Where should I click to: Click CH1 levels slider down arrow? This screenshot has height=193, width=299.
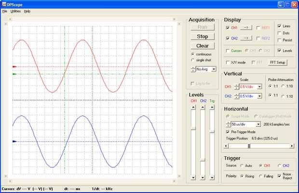point(193,178)
